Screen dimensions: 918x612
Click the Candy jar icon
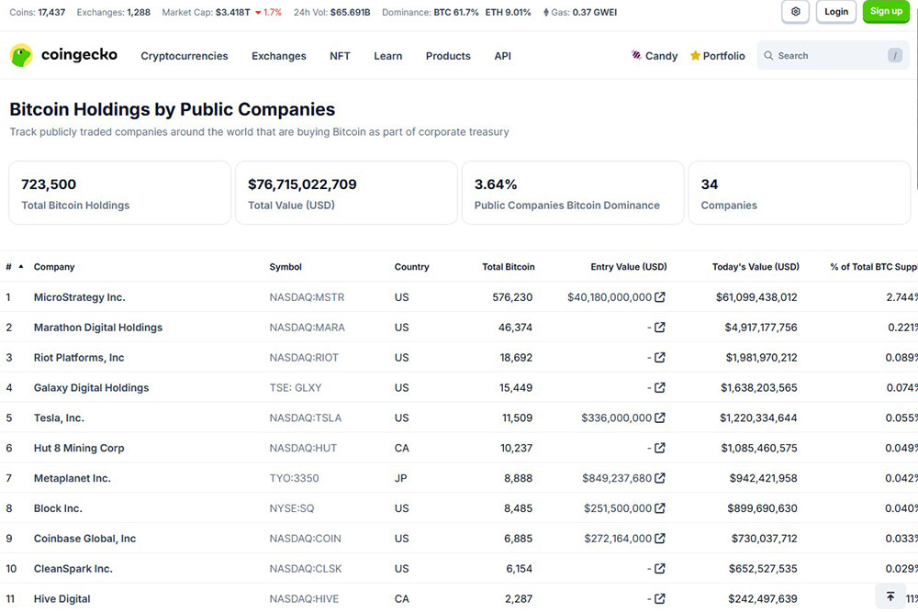[636, 55]
